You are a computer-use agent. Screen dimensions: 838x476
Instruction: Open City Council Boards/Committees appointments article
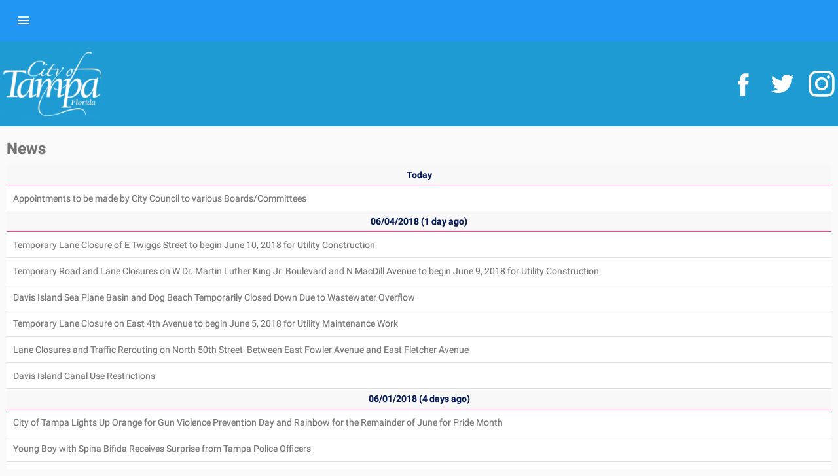419,198
